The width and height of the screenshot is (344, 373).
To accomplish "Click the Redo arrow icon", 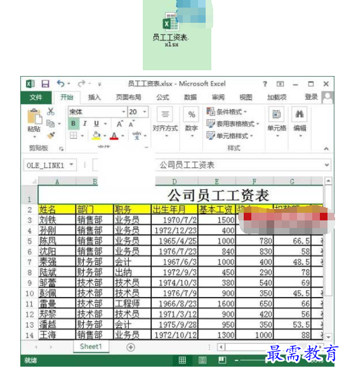I will click(x=81, y=84).
